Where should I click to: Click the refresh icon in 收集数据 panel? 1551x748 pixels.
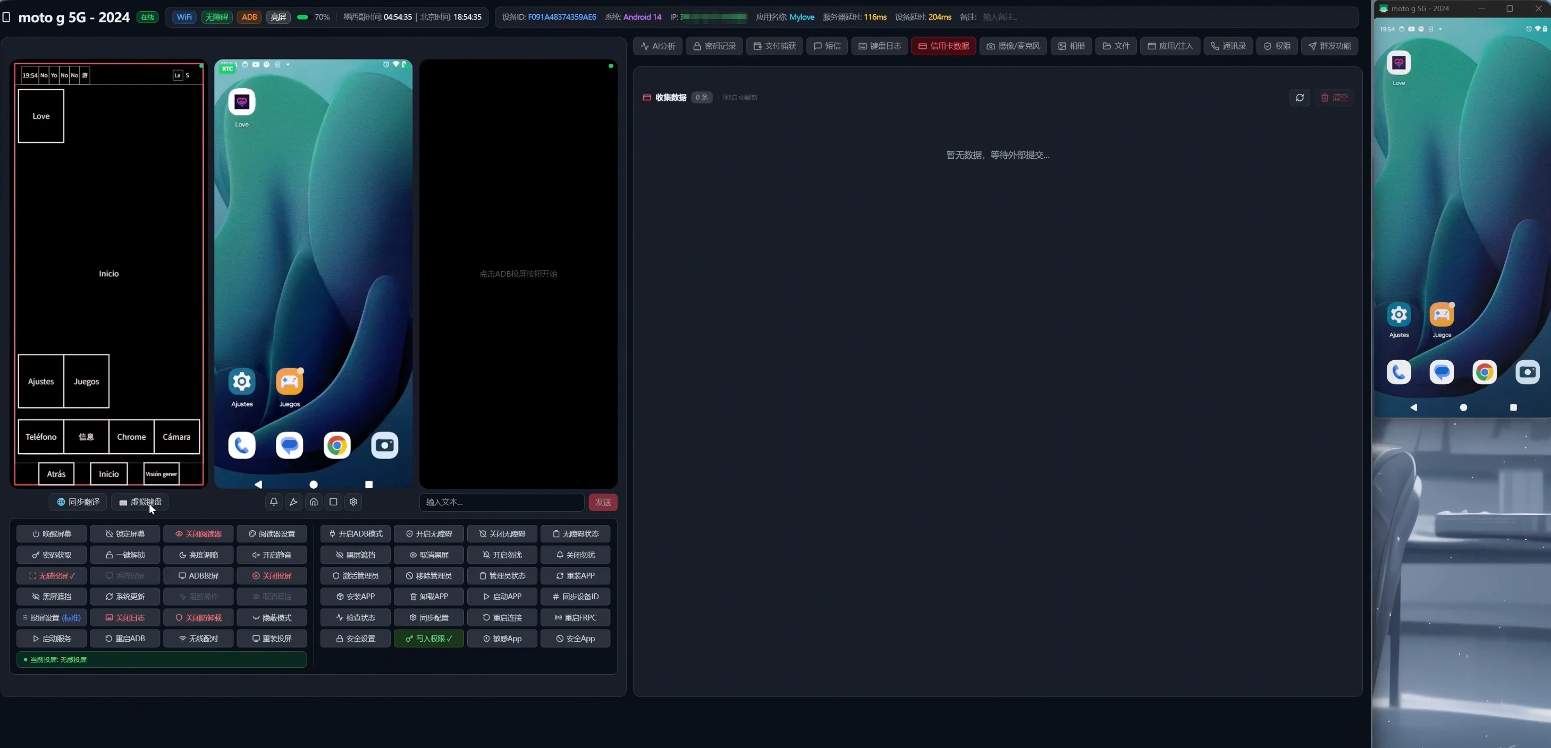tap(1300, 98)
